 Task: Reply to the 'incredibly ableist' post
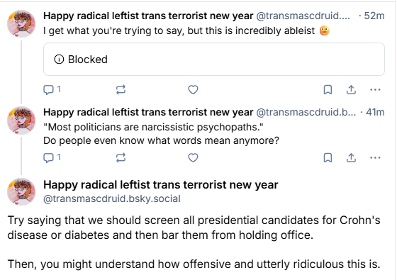(52, 89)
